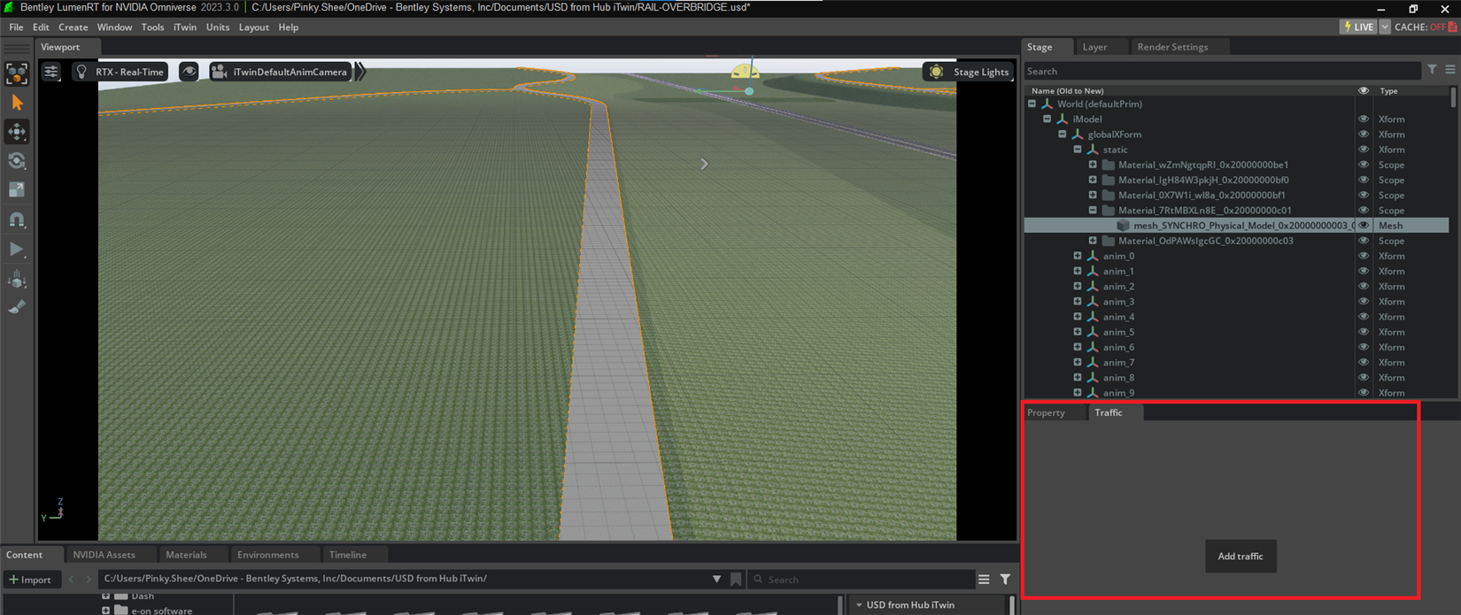This screenshot has width=1461, height=615.
Task: Select the orange arrow Select tool
Action: click(17, 103)
